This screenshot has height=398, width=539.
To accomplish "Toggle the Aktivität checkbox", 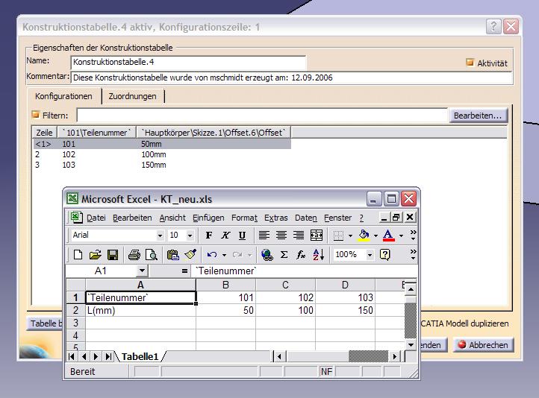I will [x=470, y=62].
